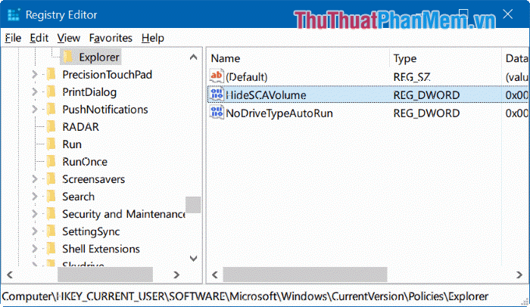Click the tree pane scroll right arrow
Screen dimensions: 530x307
176,275
